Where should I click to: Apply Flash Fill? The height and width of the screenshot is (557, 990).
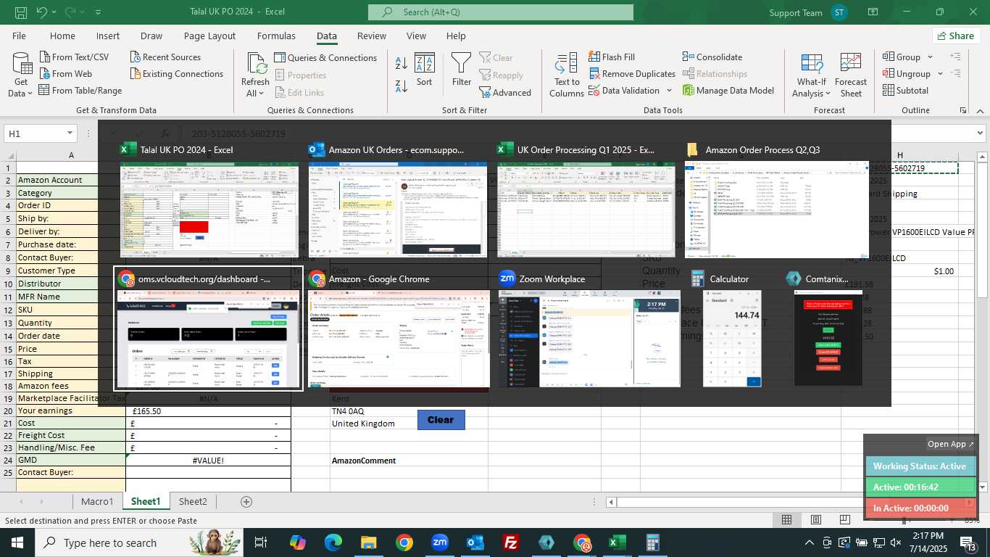click(x=611, y=57)
